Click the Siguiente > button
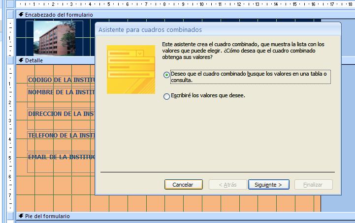Image resolution: width=355 pixels, height=223 pixels. 269,185
